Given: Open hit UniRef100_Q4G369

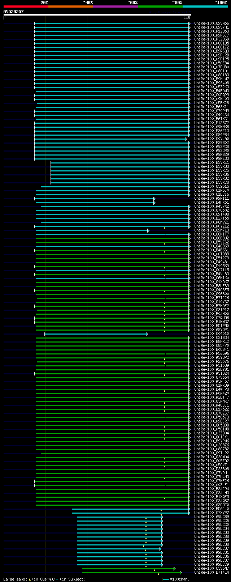Looking at the screenshot, I should (212, 246).
